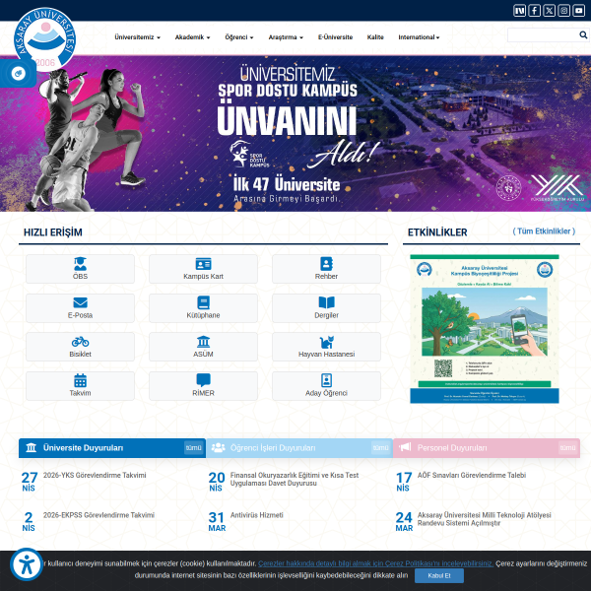Open Rehber address book tile
591x591 pixels.
click(x=326, y=269)
